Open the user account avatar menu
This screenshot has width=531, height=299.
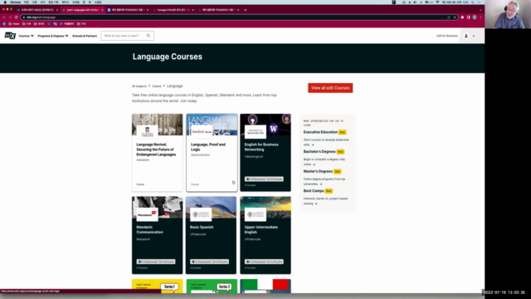click(466, 36)
